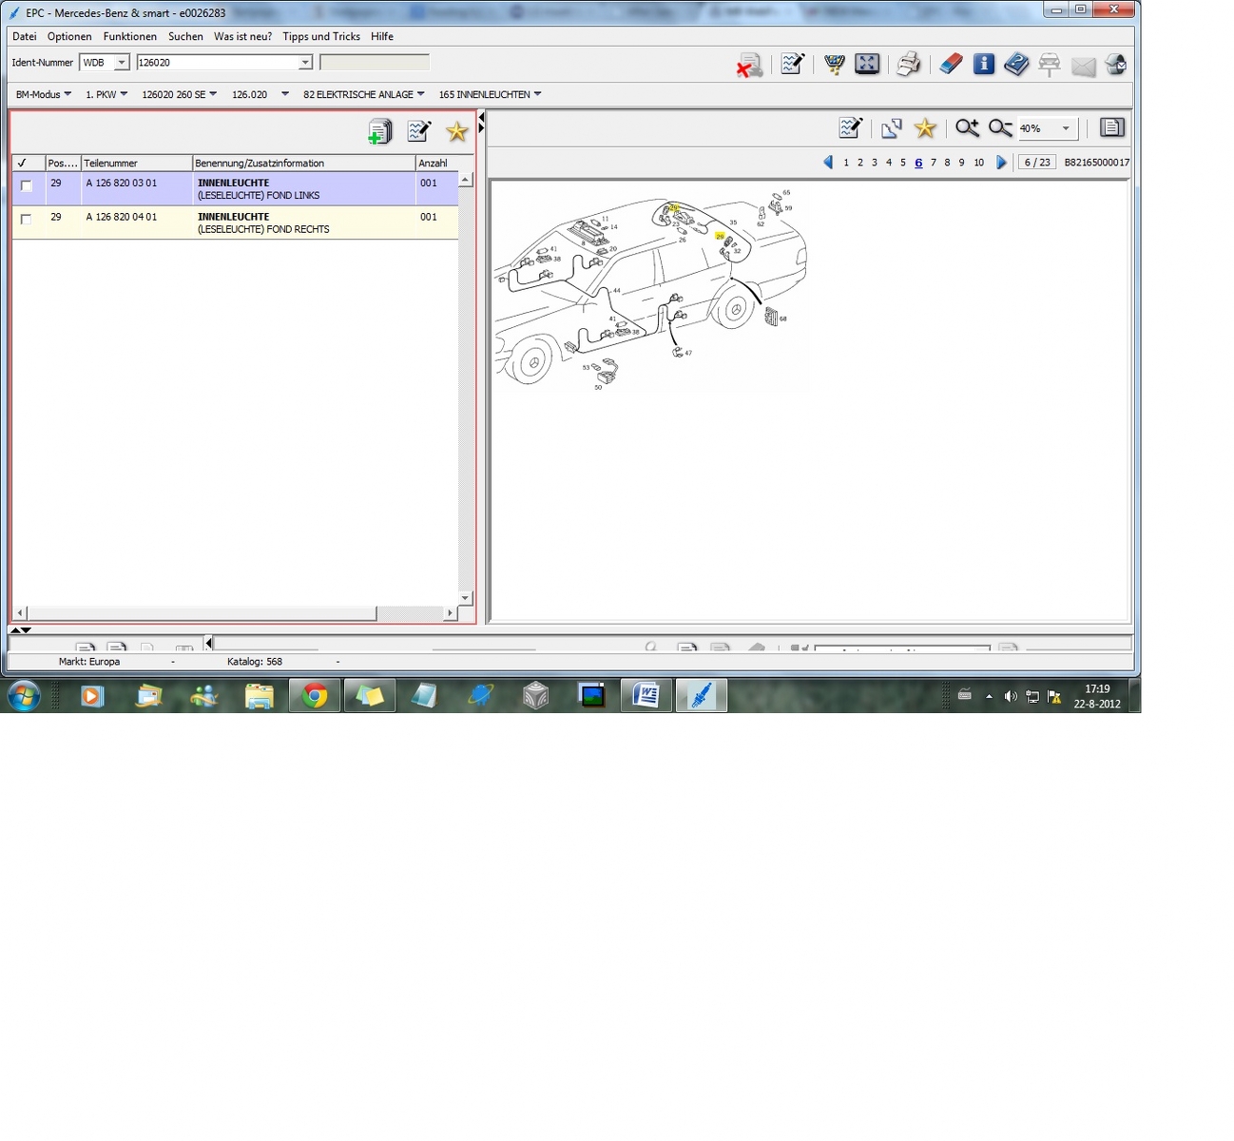Open the Hilfe menu
This screenshot has height=1141, width=1234.
382,36
